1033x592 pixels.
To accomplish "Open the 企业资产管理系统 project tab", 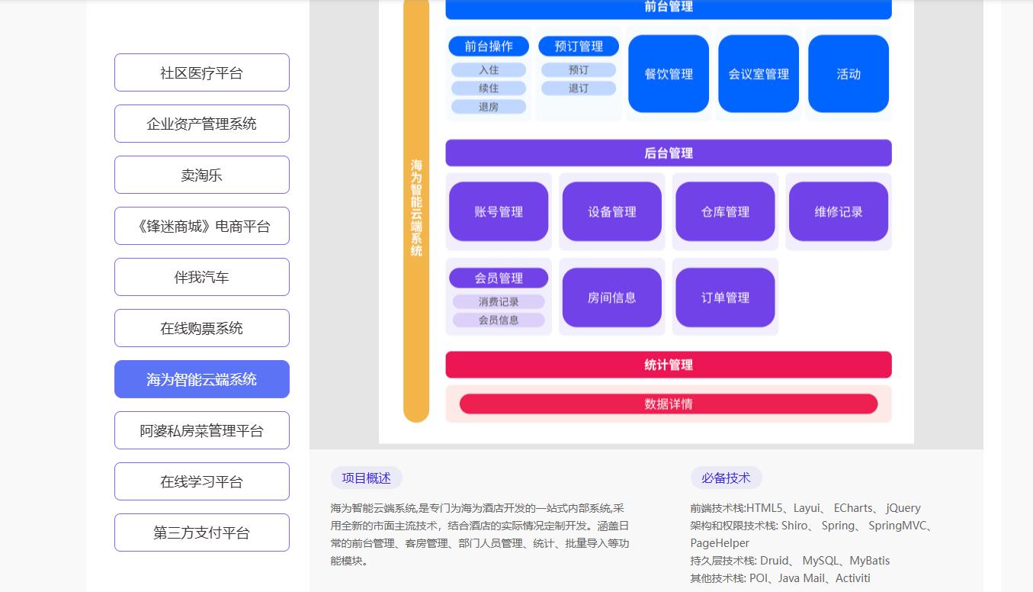I will pyautogui.click(x=201, y=124).
